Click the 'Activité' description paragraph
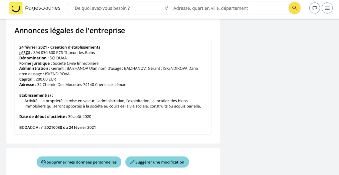Image resolution: width=339 pixels, height=175 pixels. pyautogui.click(x=113, y=103)
